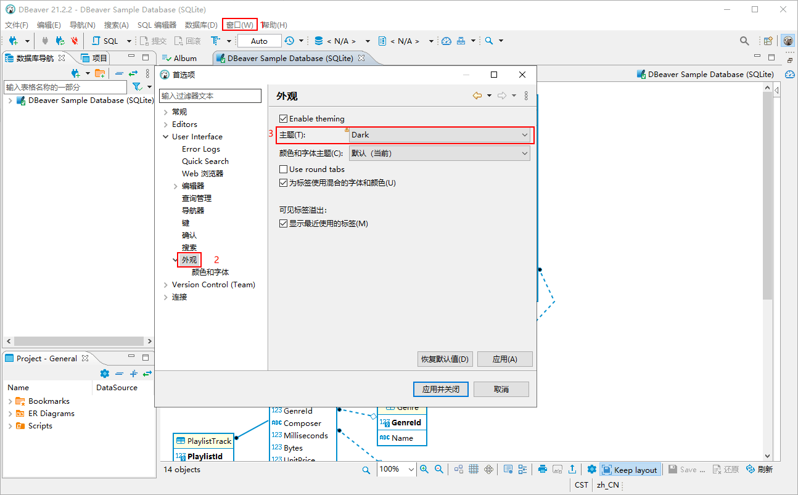Click the 应用并关闭 button

pos(441,389)
